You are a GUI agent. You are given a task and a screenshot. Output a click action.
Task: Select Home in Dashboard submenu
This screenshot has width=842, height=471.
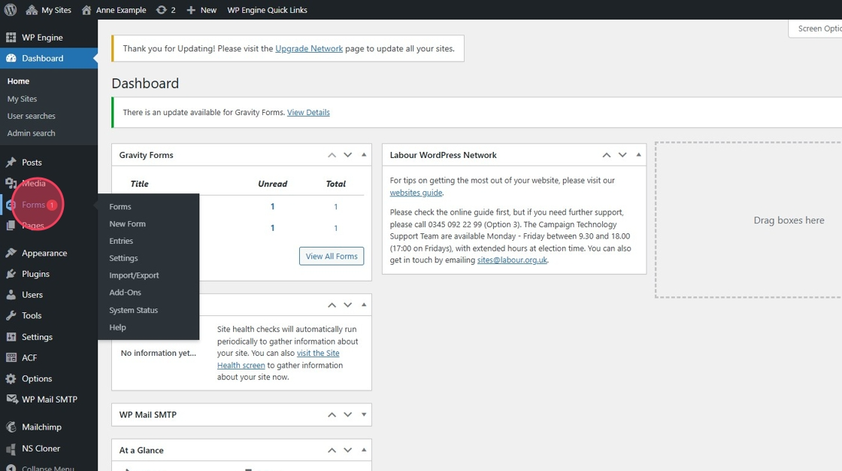tap(18, 81)
